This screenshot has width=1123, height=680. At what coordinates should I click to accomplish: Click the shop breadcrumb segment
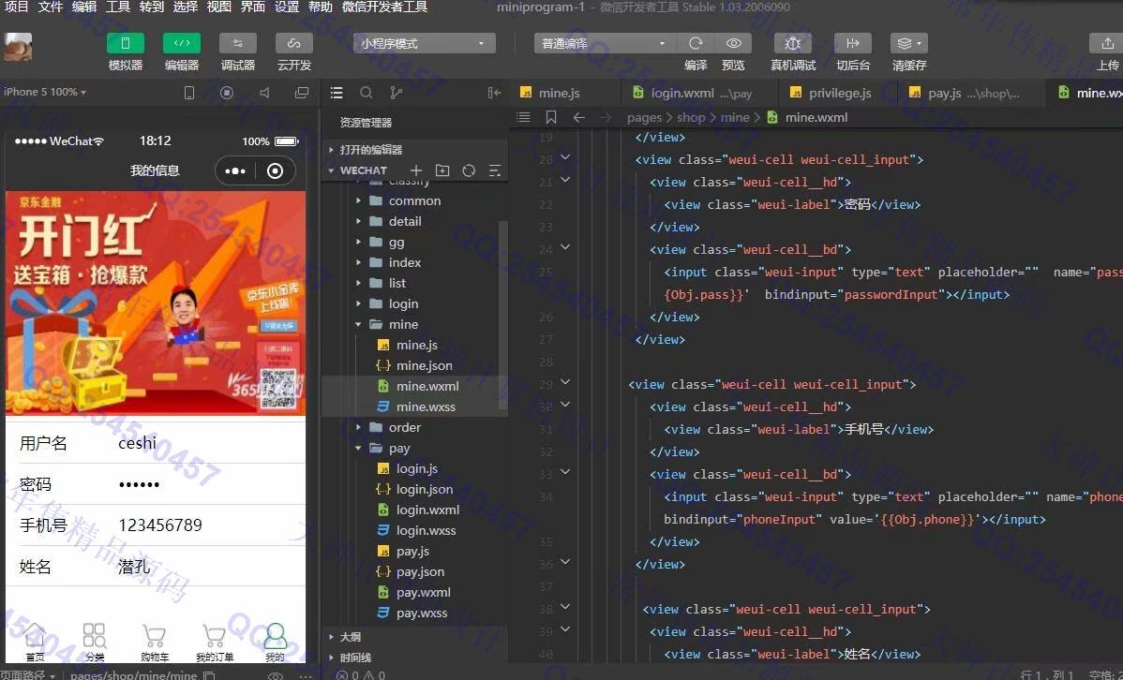691,117
